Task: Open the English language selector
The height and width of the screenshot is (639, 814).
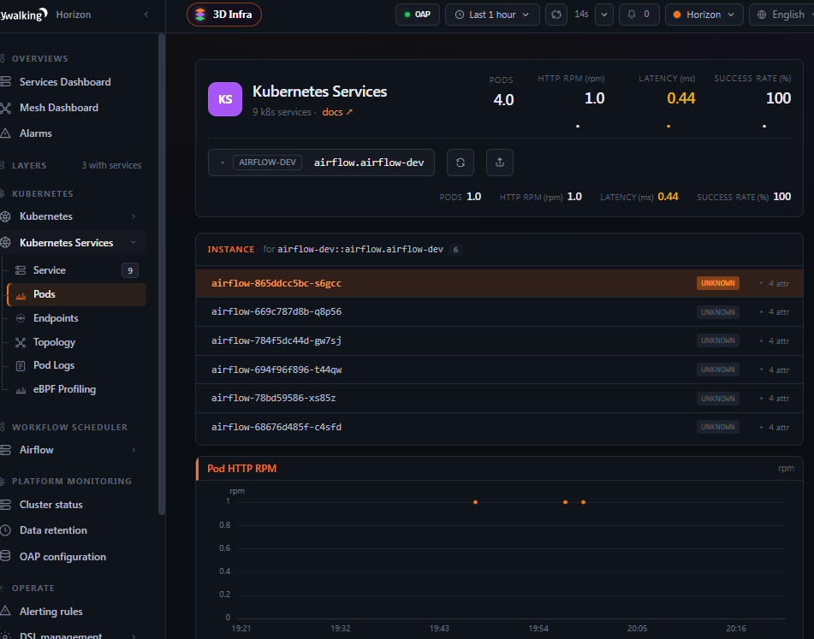Action: pos(782,15)
